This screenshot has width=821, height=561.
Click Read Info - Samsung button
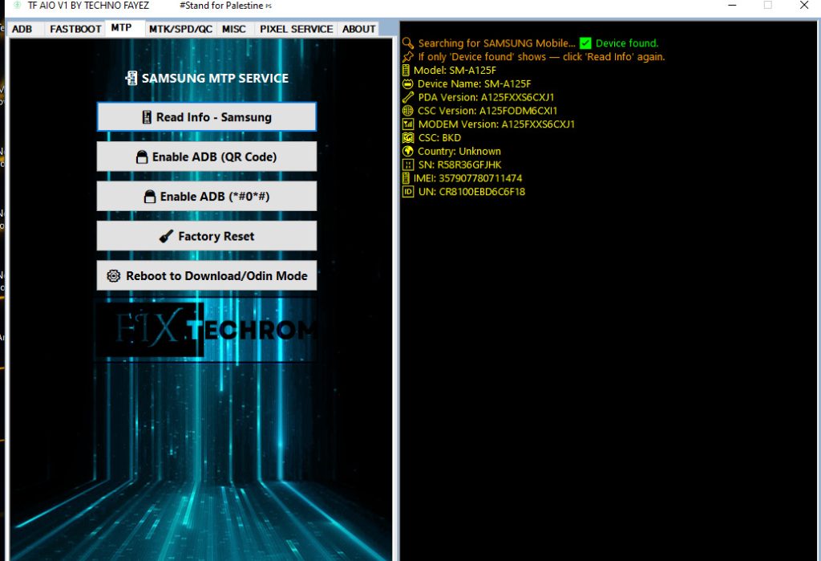[x=207, y=117]
